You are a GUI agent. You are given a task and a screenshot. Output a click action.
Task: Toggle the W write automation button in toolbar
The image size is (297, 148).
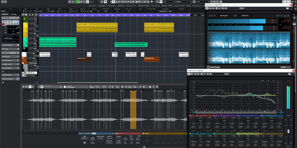coord(81,2)
